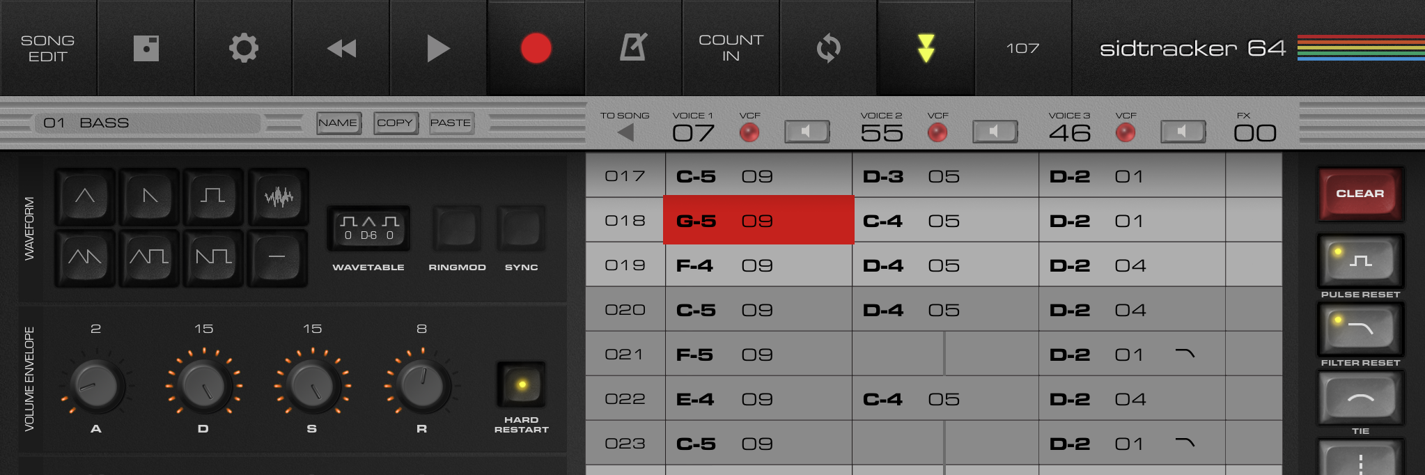The width and height of the screenshot is (1425, 475).
Task: Select Voice 2 D-3 05 cell
Action: [x=946, y=176]
